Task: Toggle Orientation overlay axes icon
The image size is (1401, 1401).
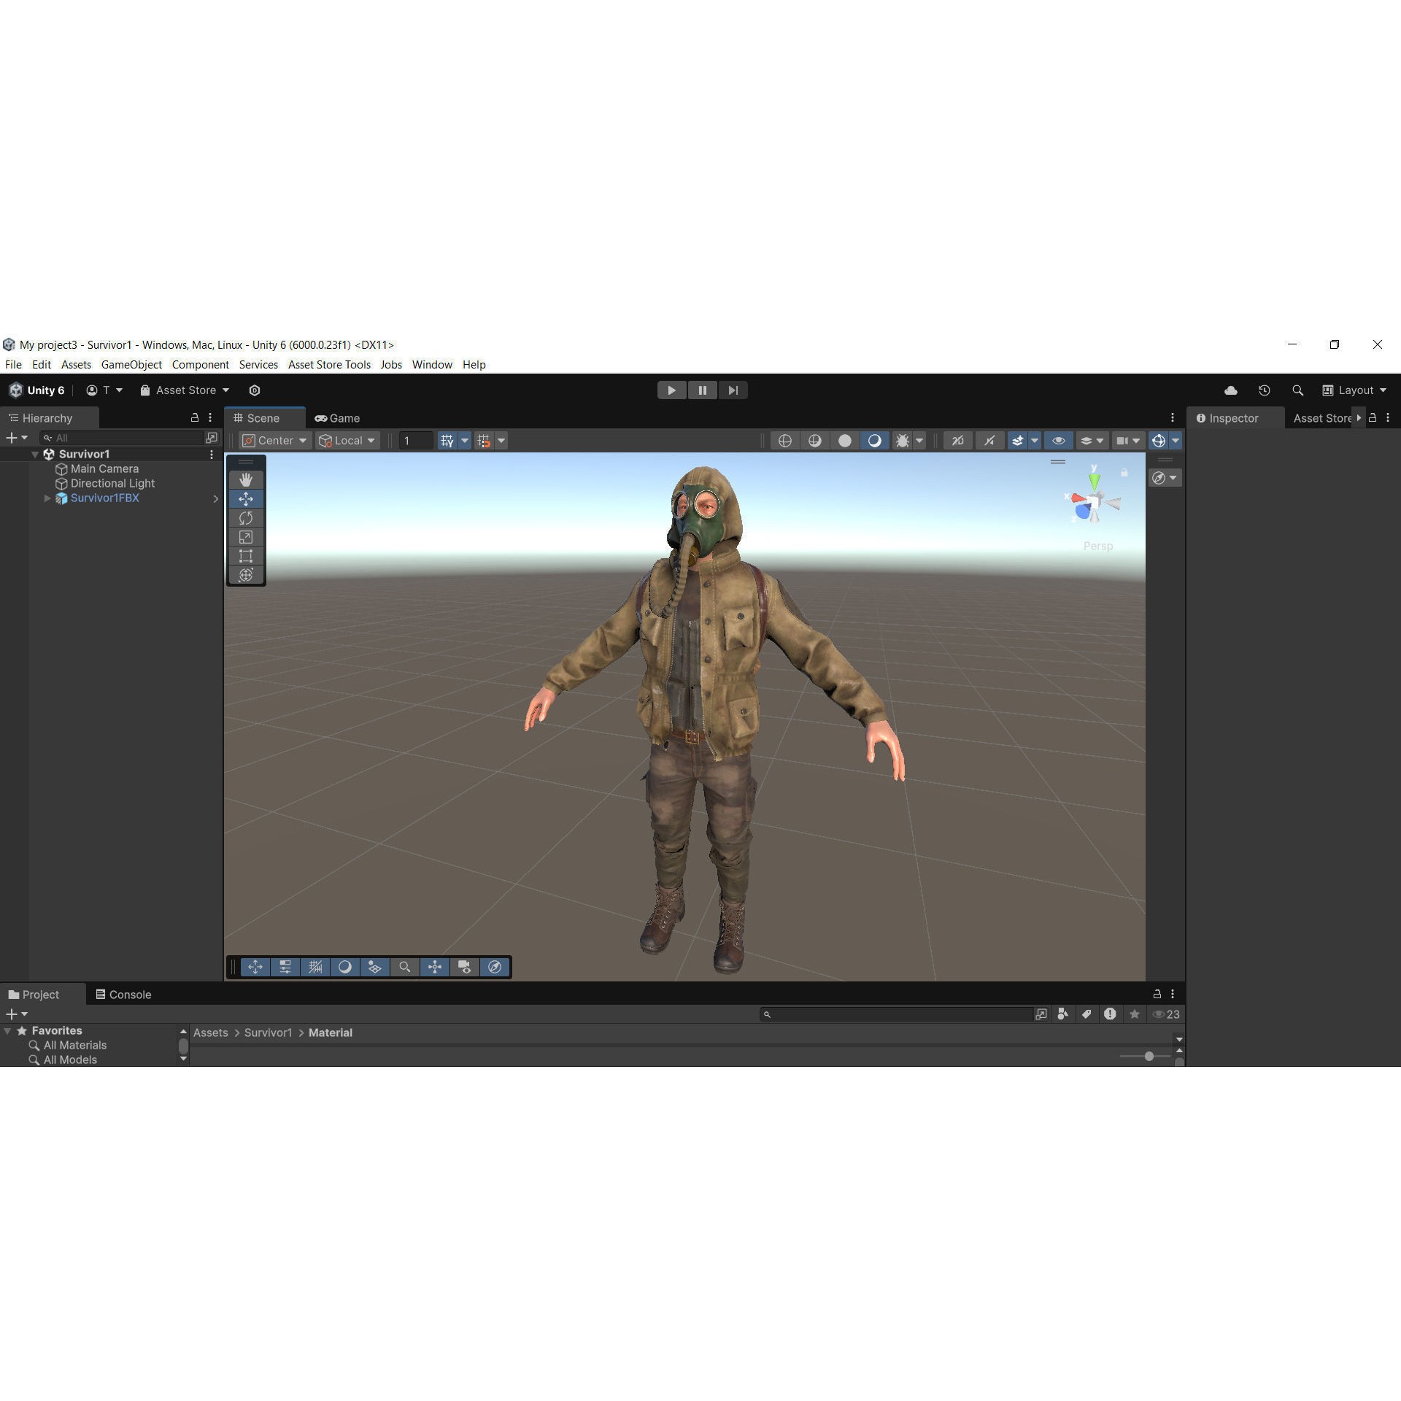Action: click(435, 967)
